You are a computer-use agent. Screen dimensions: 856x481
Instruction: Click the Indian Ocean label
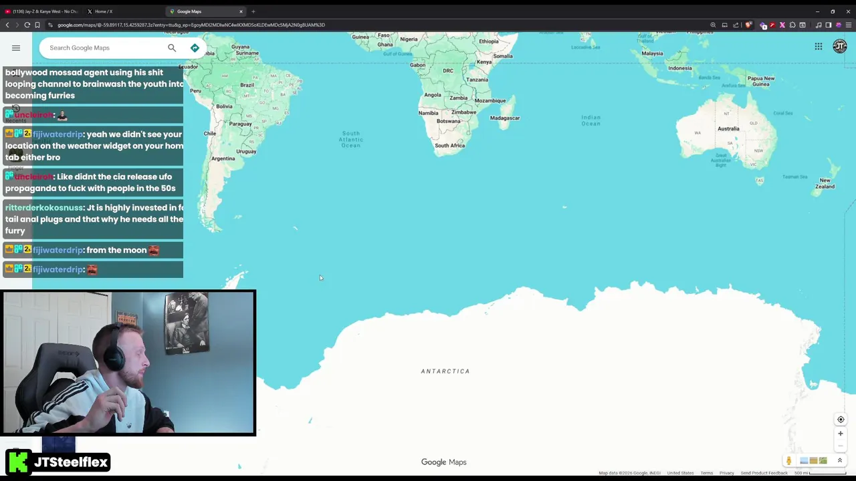tap(591, 120)
